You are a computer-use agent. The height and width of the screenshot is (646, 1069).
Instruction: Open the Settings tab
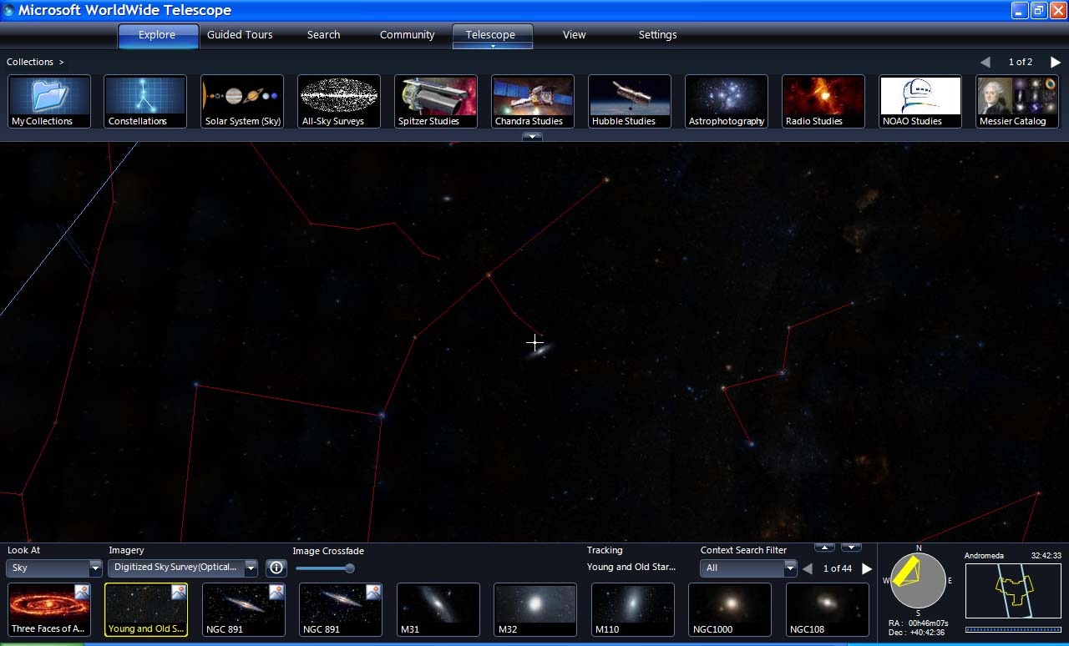658,35
